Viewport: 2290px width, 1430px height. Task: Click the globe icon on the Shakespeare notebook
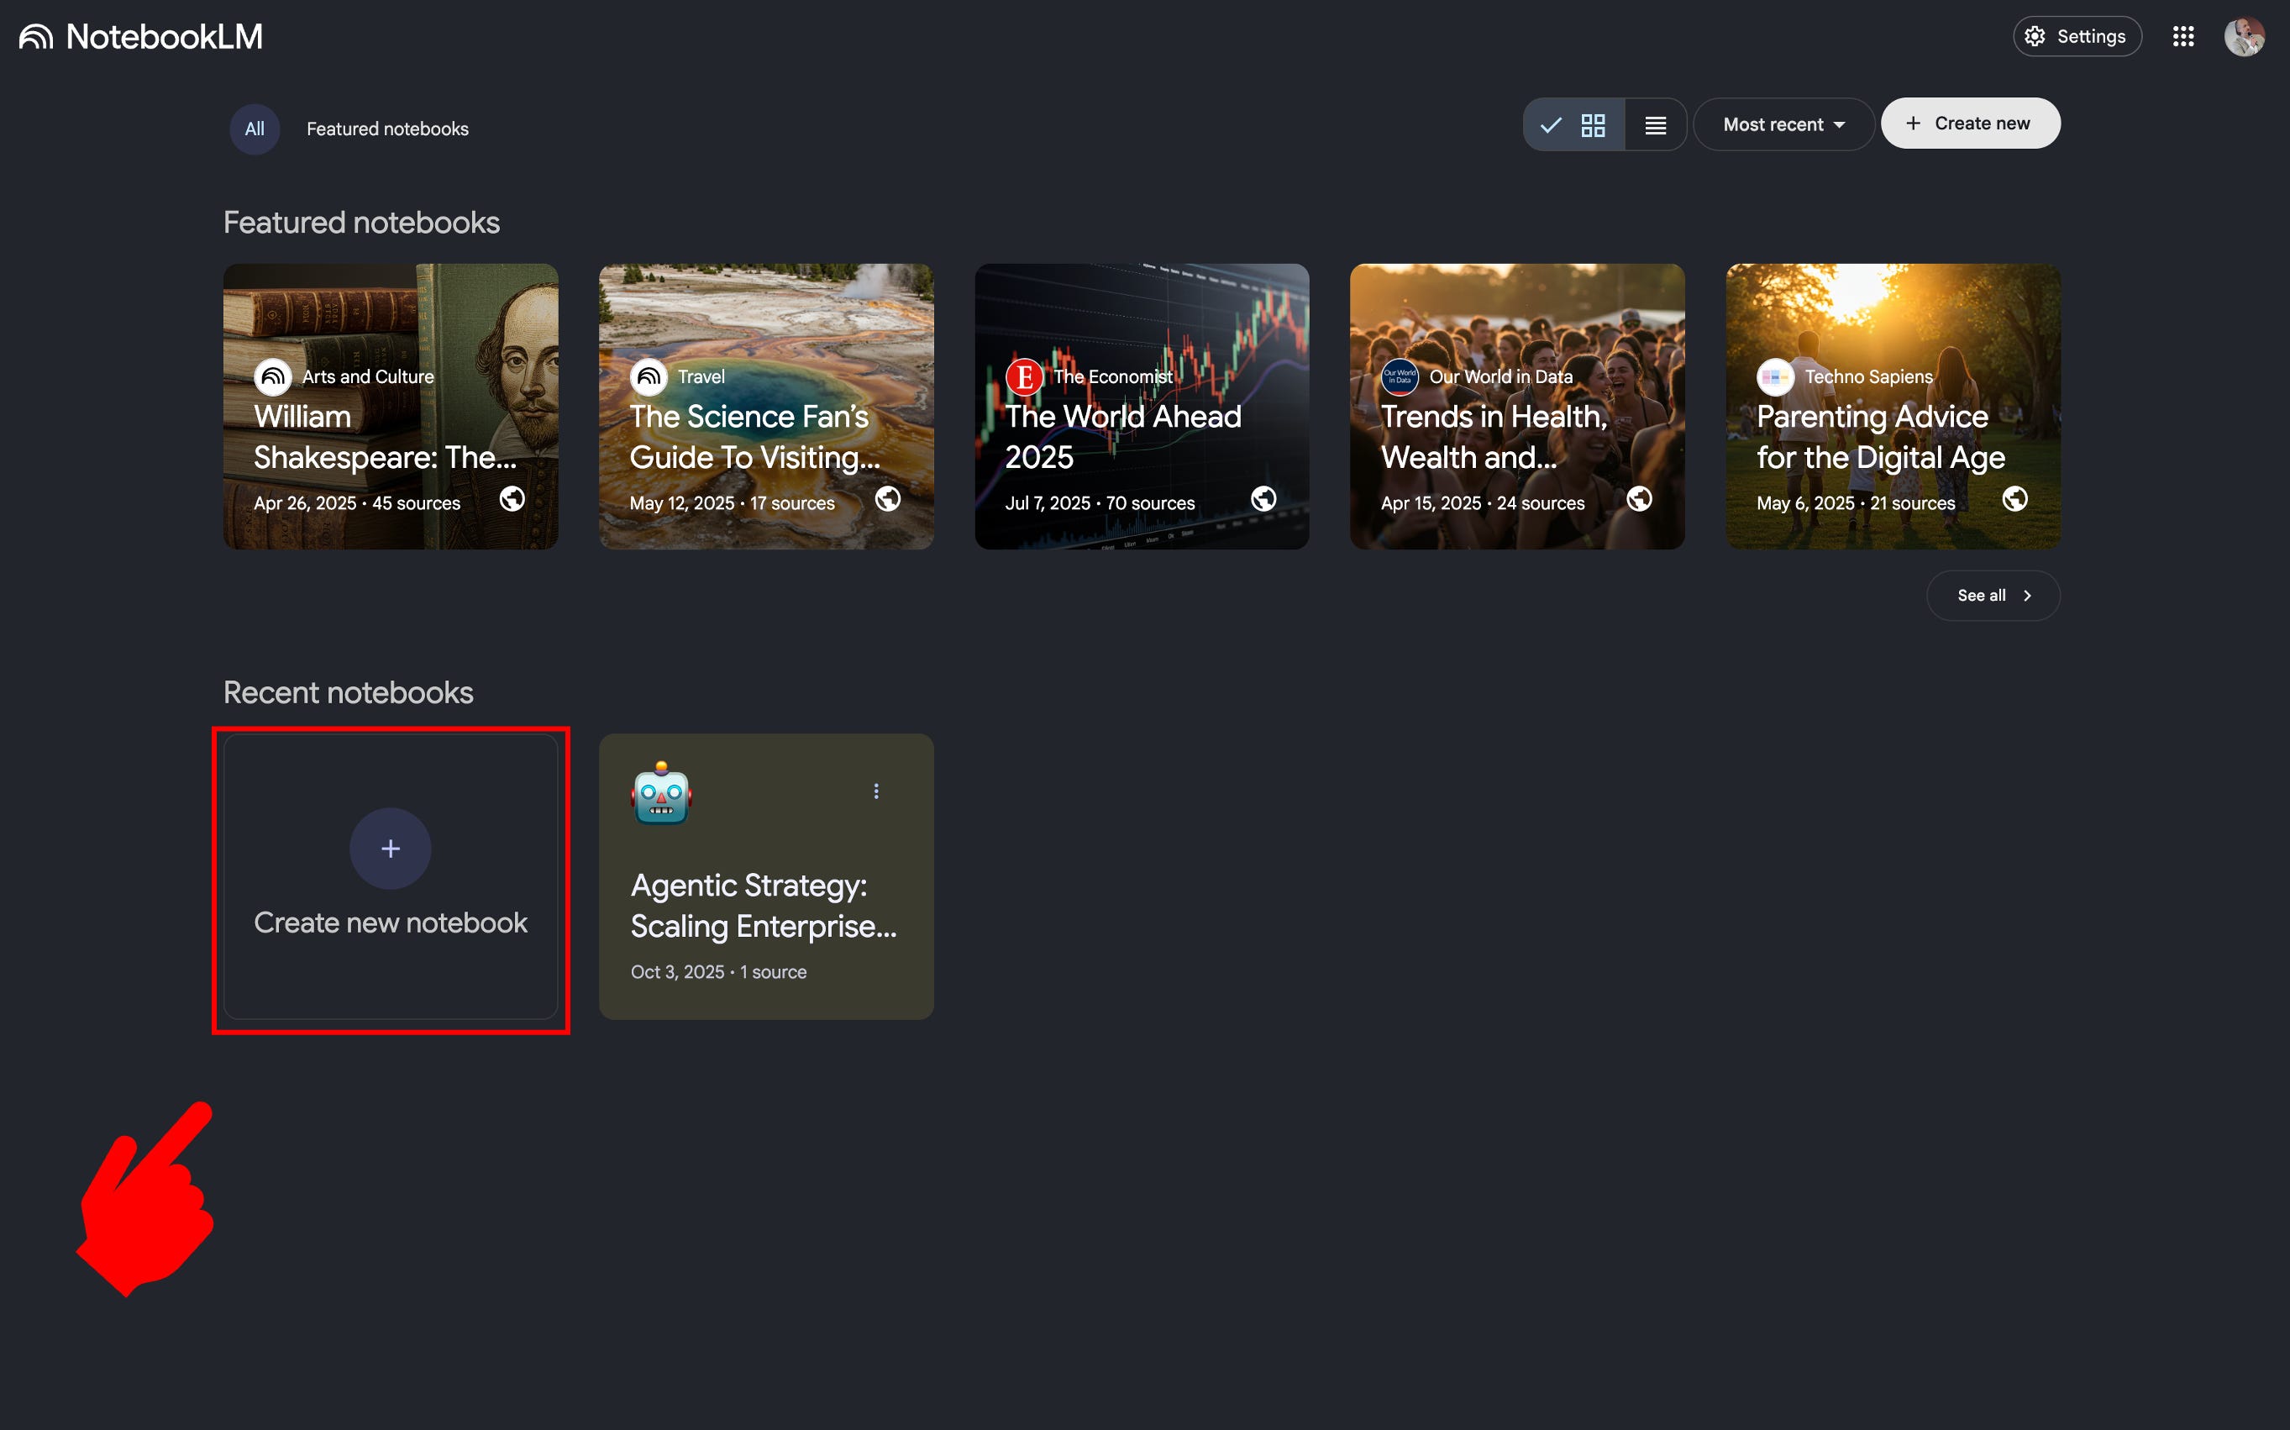click(512, 498)
